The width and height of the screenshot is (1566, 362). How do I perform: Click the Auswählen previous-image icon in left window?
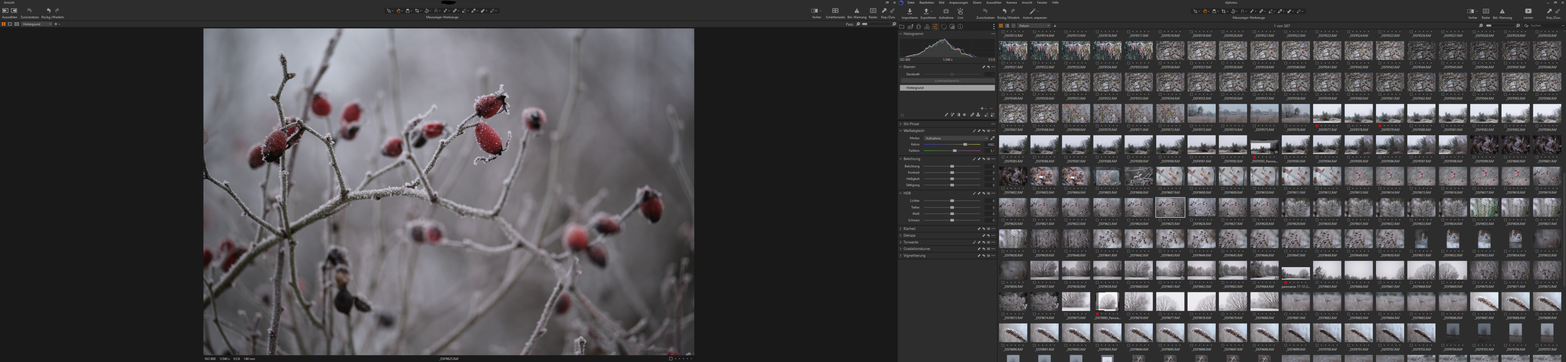(5, 10)
